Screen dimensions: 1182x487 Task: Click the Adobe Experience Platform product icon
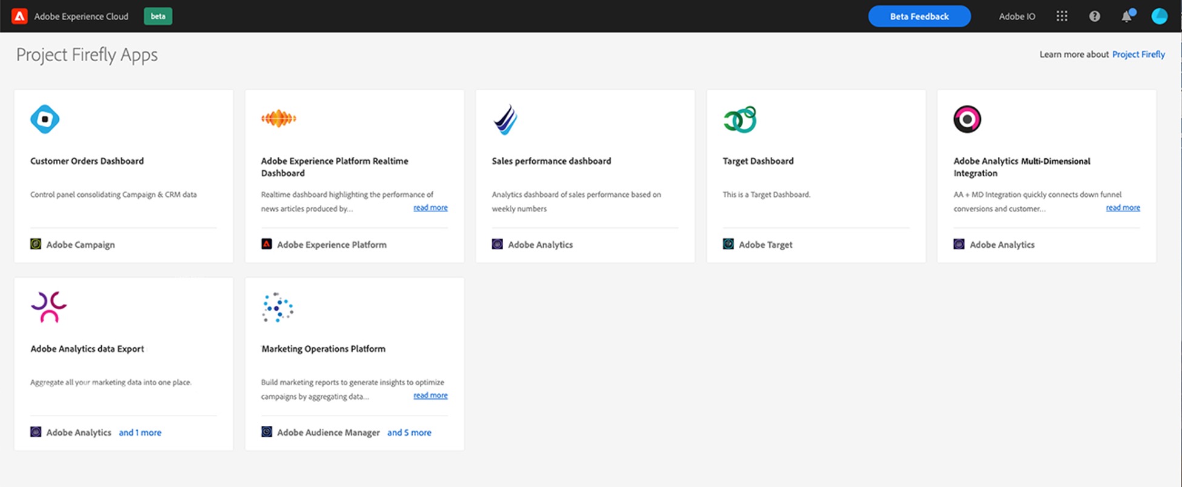(267, 244)
